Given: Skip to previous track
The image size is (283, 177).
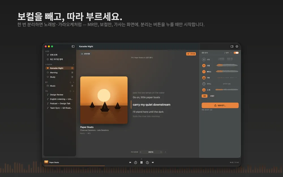Looking at the screenshot, I should 130,162.
